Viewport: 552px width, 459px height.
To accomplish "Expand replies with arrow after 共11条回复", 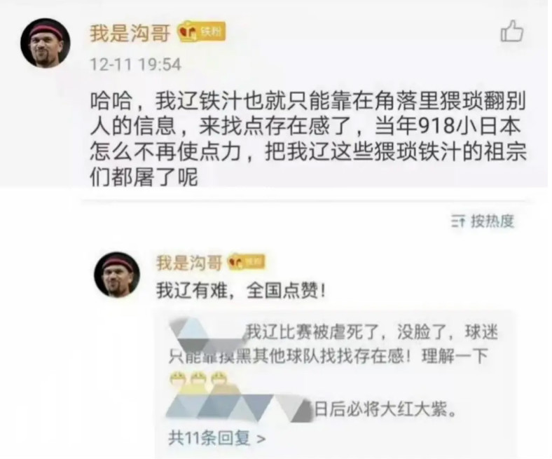I will pyautogui.click(x=261, y=439).
